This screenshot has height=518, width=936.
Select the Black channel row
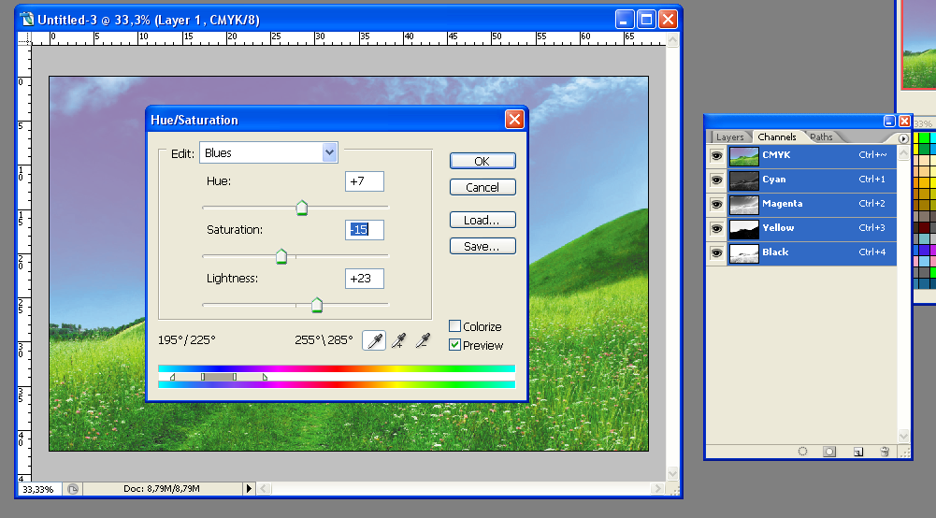tap(812, 253)
